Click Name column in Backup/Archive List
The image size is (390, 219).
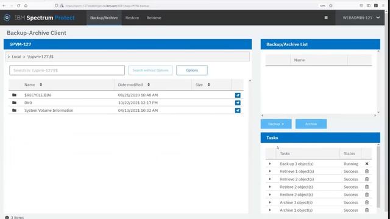pyautogui.click(x=299, y=60)
